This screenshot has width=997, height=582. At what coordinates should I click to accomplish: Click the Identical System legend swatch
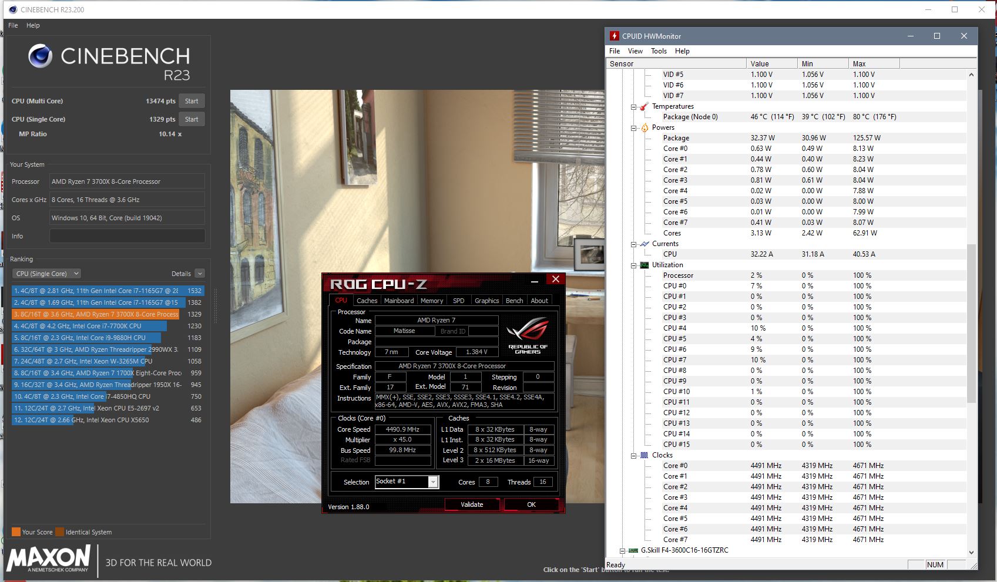[59, 532]
